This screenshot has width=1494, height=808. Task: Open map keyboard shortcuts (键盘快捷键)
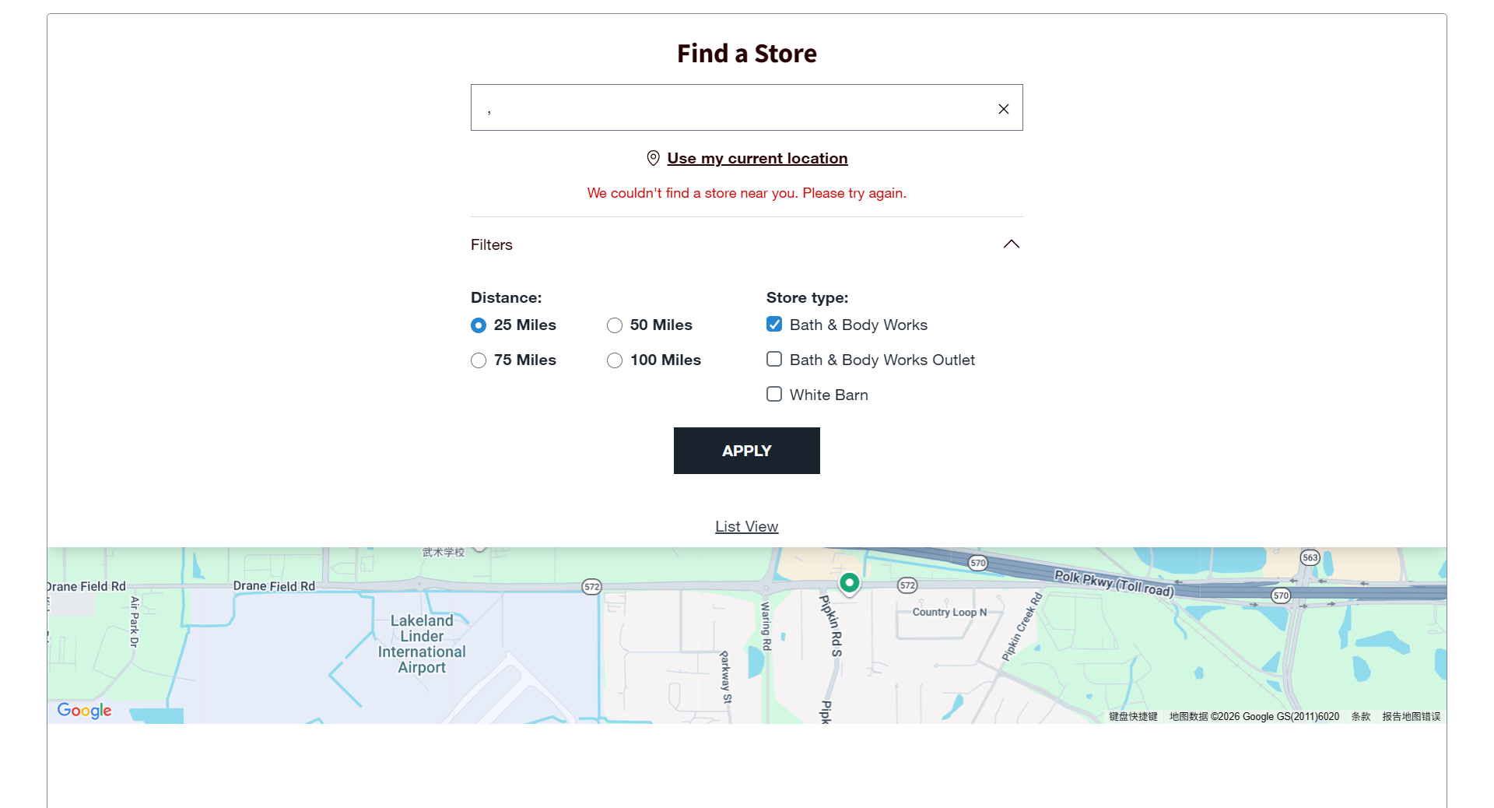coord(1133,716)
